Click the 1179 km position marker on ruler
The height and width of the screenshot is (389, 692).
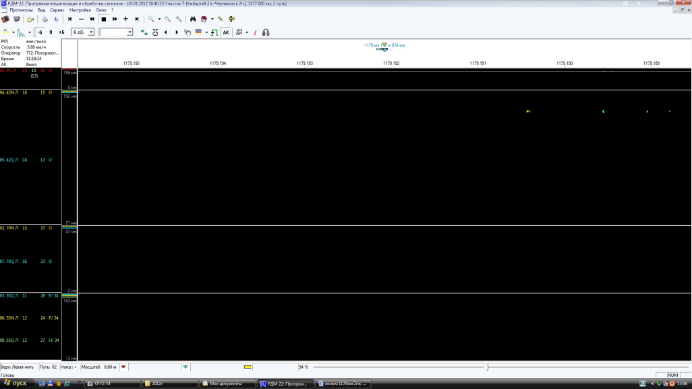(384, 47)
